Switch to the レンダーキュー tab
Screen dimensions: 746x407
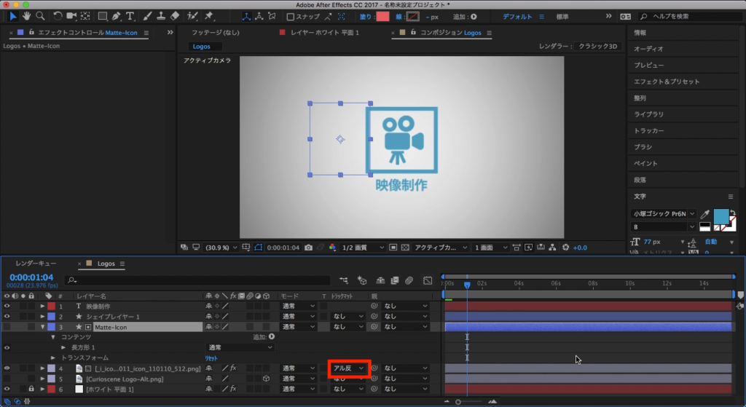coord(36,264)
